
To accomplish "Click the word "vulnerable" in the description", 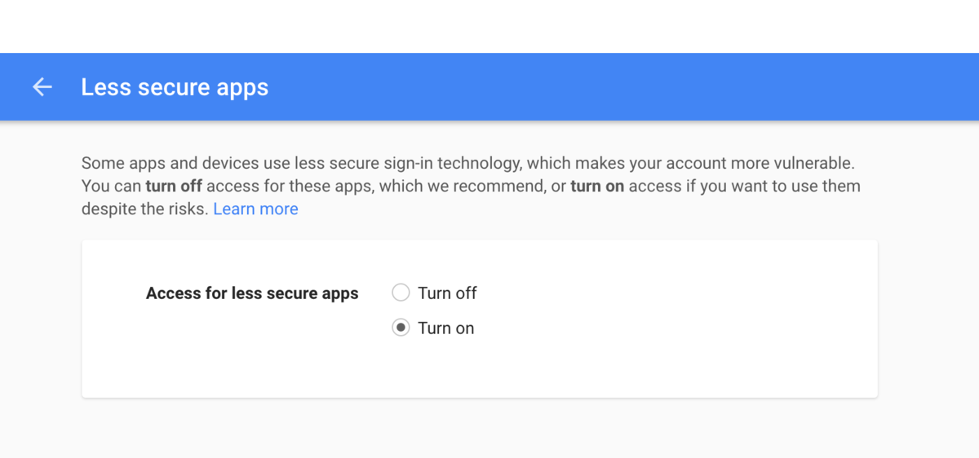I will click(817, 163).
